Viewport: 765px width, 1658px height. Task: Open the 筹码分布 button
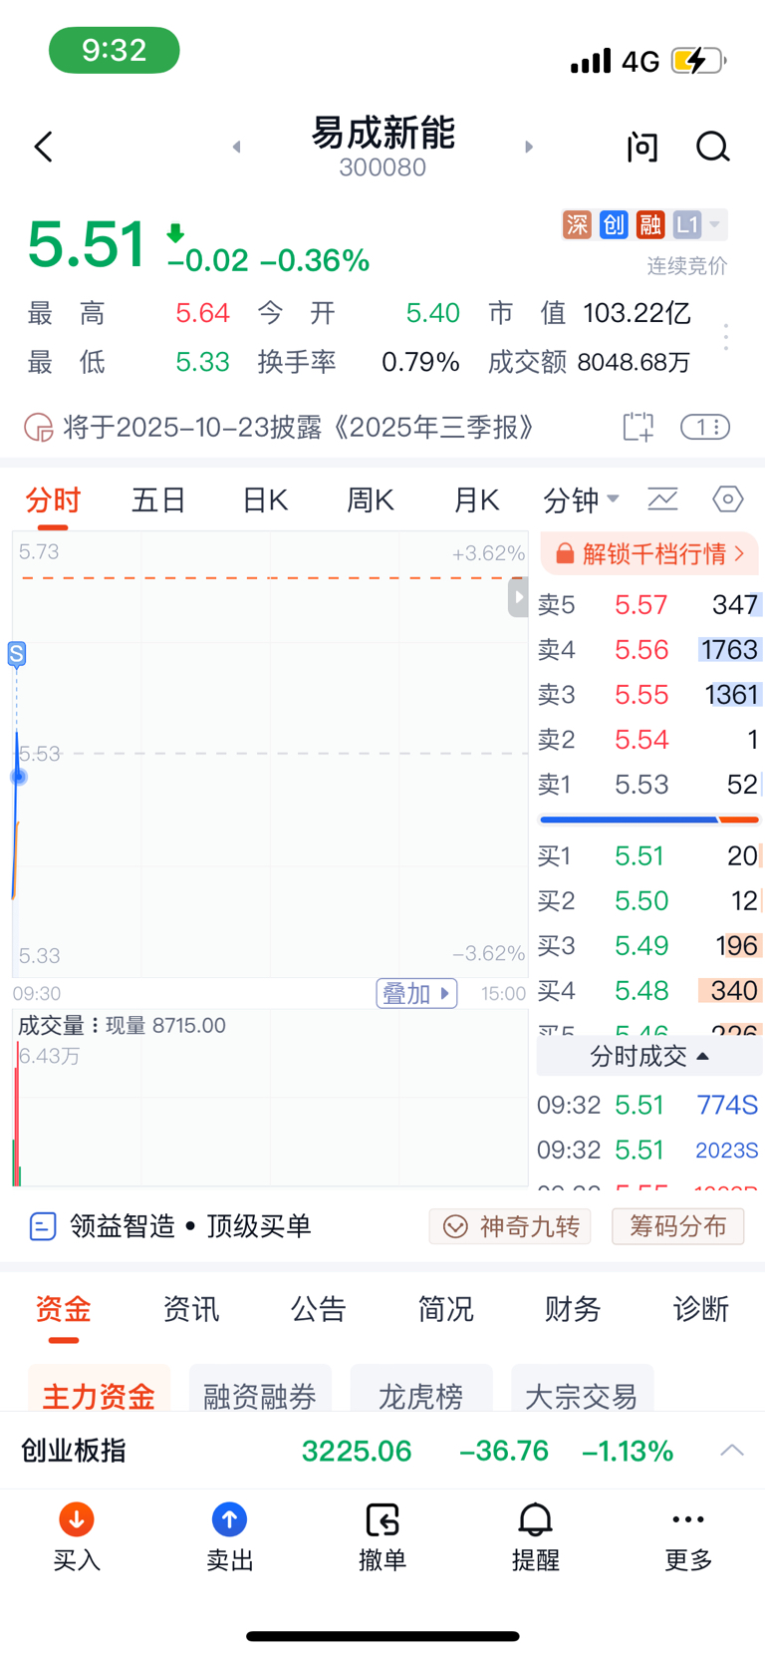[677, 1226]
